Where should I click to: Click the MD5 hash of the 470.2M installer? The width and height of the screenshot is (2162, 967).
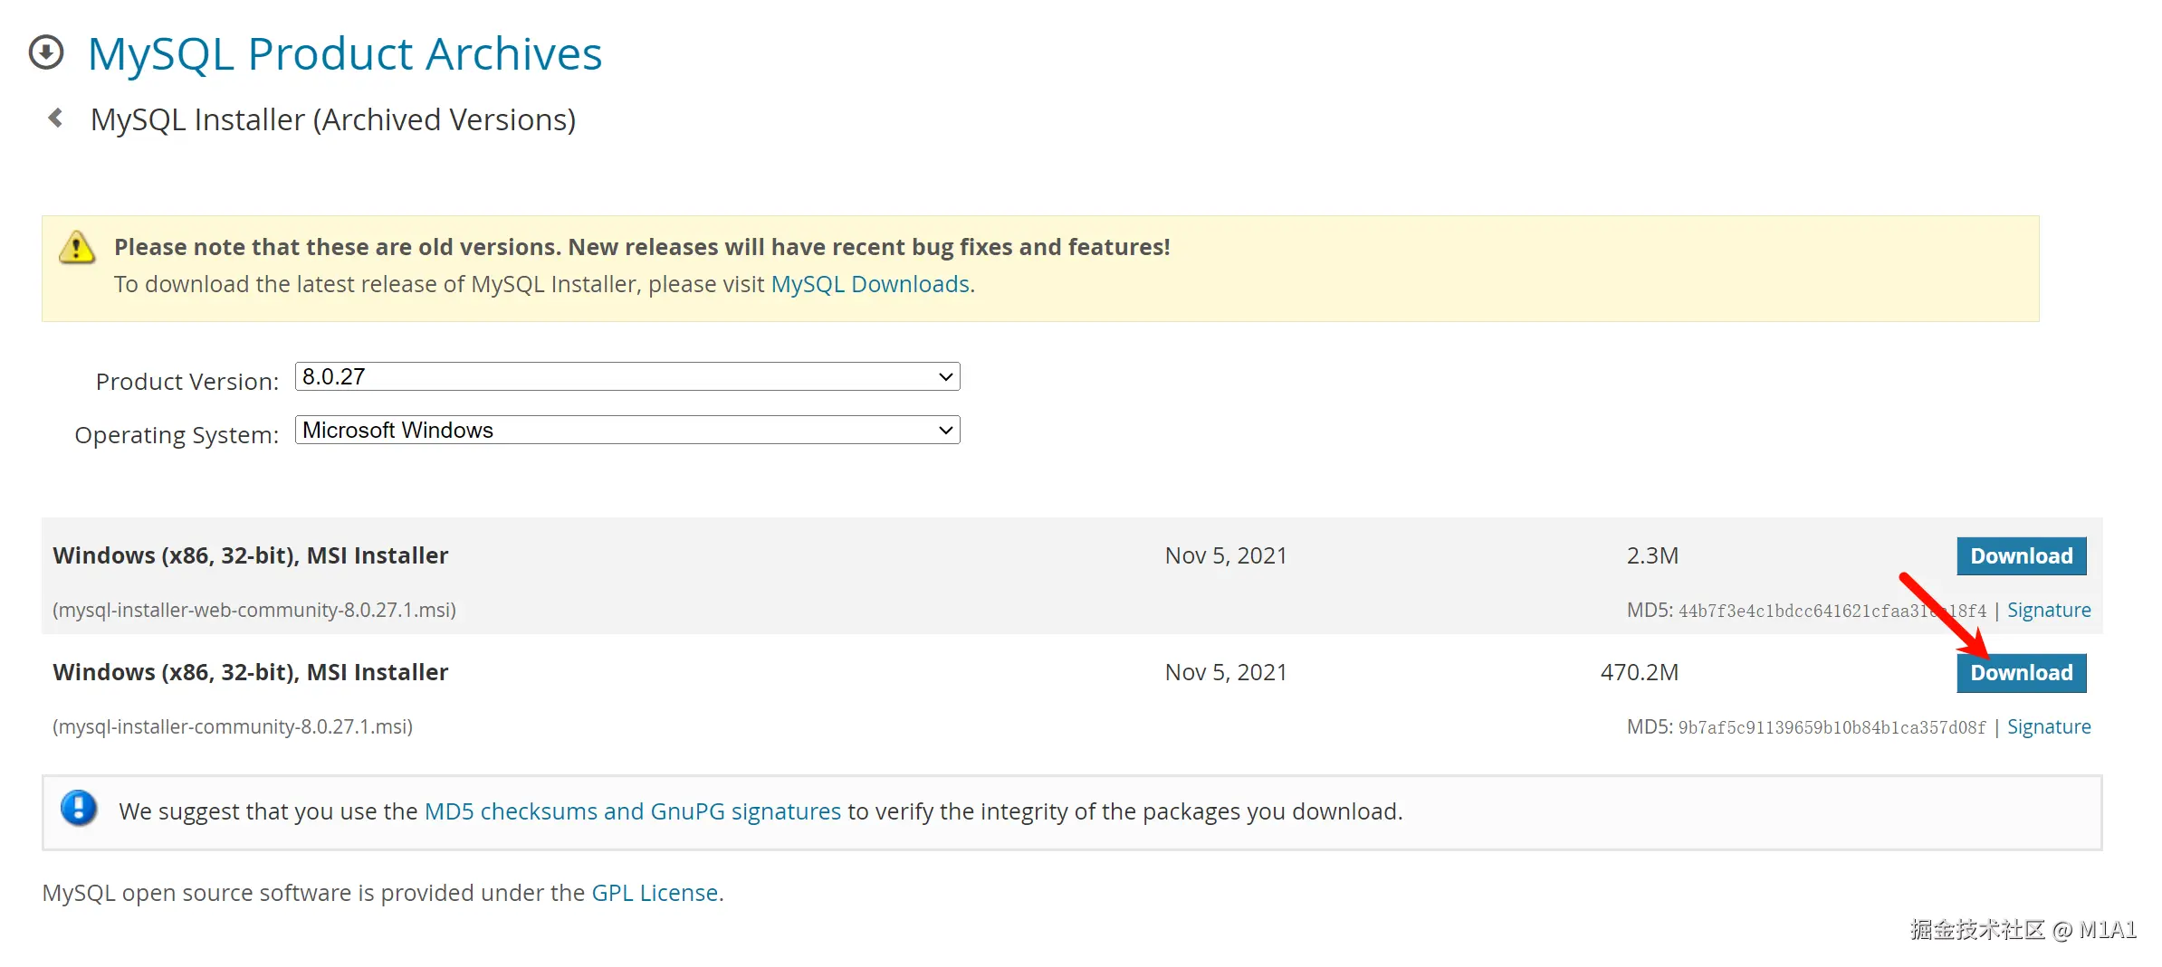tap(1831, 728)
